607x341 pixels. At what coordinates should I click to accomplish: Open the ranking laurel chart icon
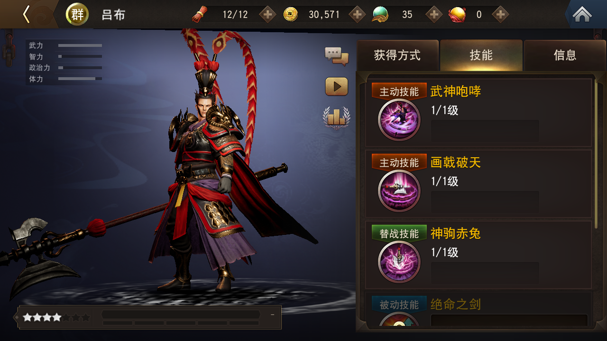tap(336, 117)
